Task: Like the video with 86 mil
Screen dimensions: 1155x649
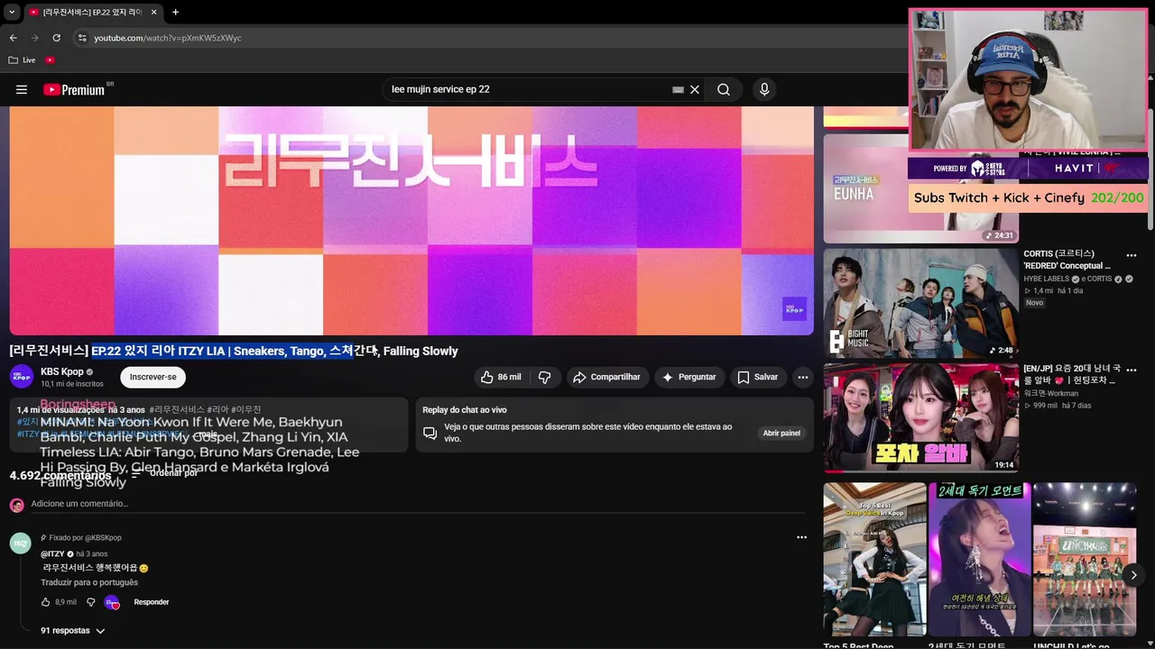Action: pyautogui.click(x=501, y=377)
